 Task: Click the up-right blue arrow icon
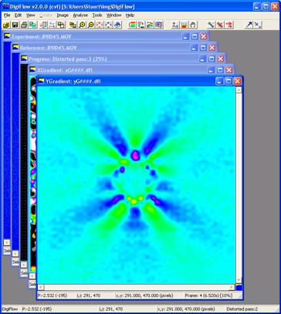[249, 25]
